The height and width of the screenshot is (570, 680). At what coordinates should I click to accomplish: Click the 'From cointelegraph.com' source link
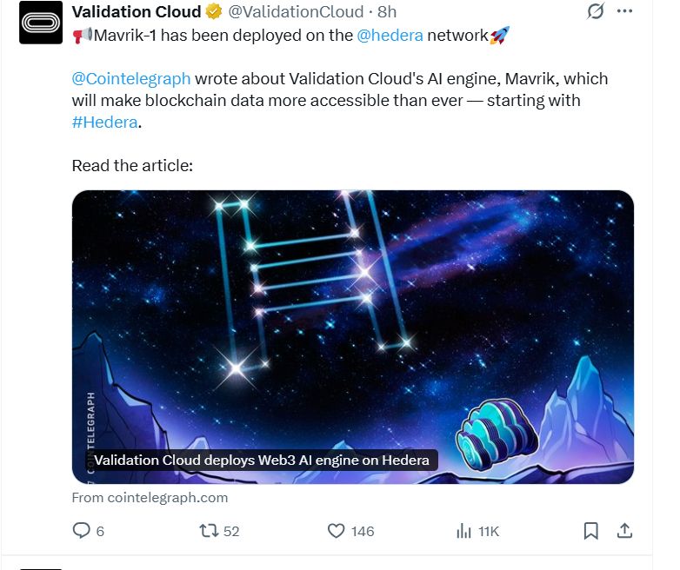[150, 498]
